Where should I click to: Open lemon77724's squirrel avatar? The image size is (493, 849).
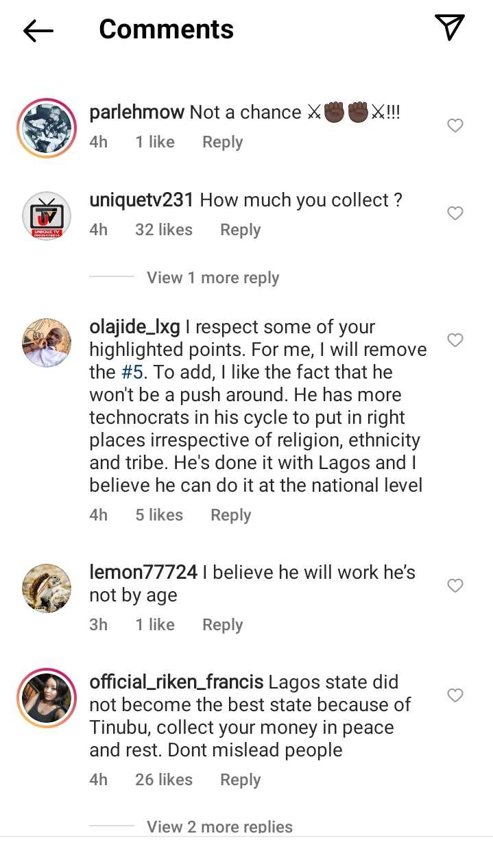click(x=47, y=588)
